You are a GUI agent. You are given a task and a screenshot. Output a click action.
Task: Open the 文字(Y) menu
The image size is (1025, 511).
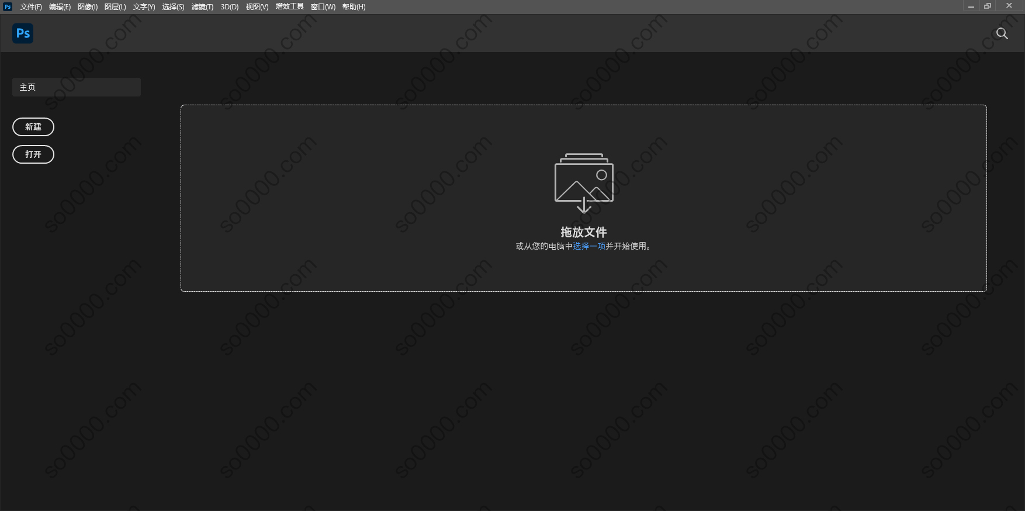[x=144, y=7]
